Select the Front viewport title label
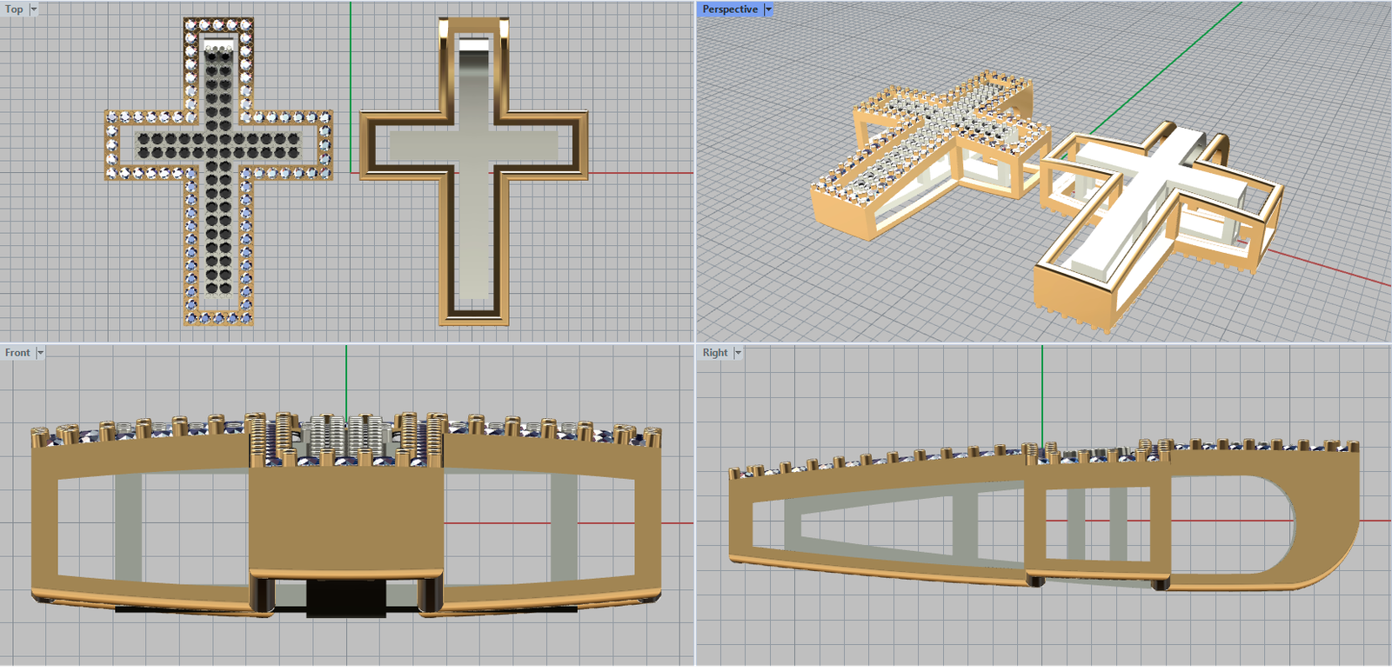This screenshot has height=671, width=1392. 17,353
